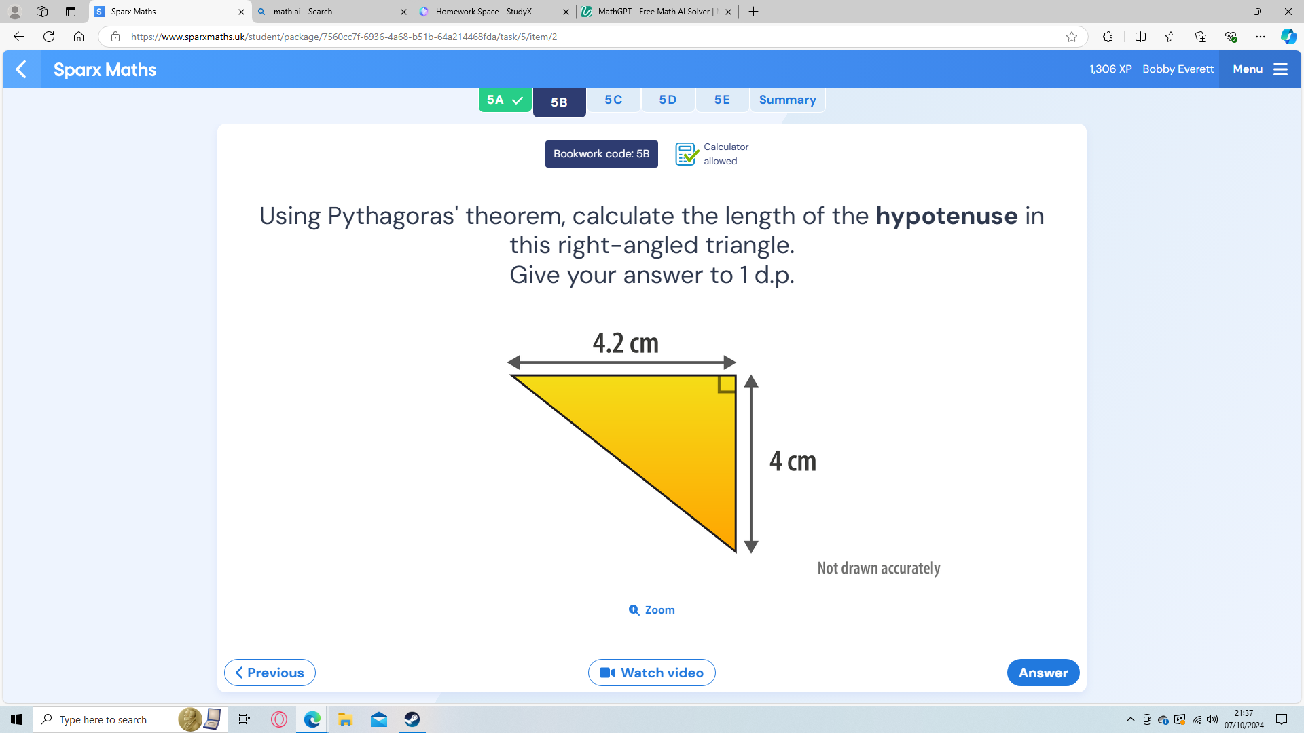The width and height of the screenshot is (1304, 733).
Task: Select the 5B task tab
Action: 559,102
